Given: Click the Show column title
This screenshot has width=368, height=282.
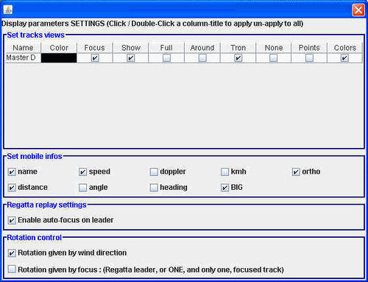Looking at the screenshot, I should click(130, 48).
